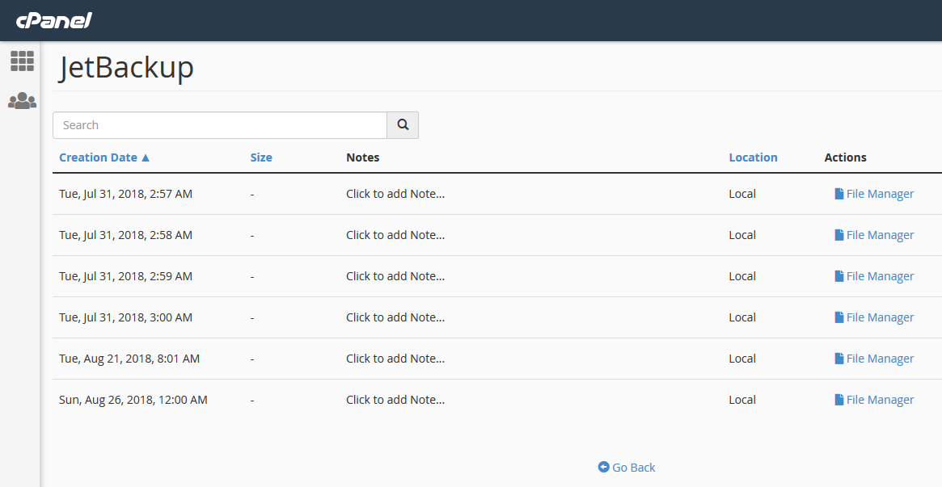The height and width of the screenshot is (487, 942).
Task: Open File Manager for Aug 21 backup
Action: point(874,359)
